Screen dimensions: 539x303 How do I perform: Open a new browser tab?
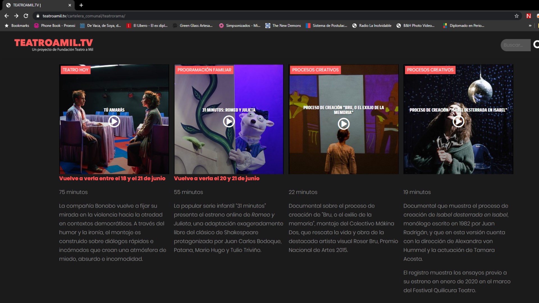pyautogui.click(x=81, y=5)
